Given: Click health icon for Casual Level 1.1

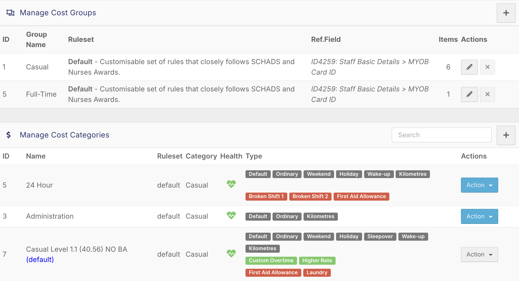Looking at the screenshot, I should pos(231,253).
